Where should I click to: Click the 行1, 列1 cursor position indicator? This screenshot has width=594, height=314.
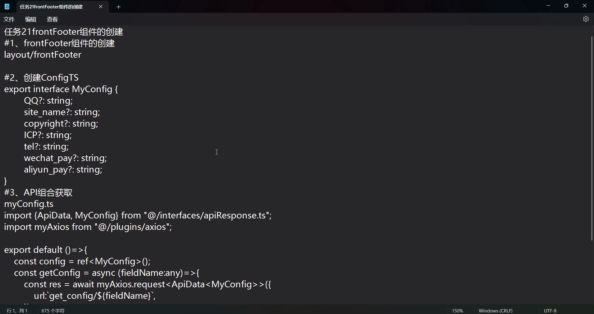tap(17, 310)
